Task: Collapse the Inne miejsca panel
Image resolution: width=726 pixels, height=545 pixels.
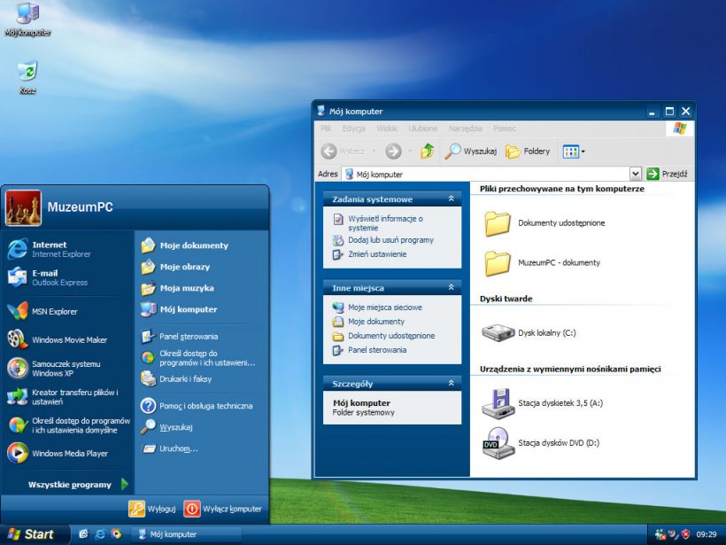Action: click(x=452, y=288)
